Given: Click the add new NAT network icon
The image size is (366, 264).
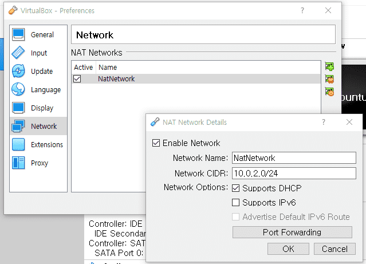Looking at the screenshot, I should point(329,66).
